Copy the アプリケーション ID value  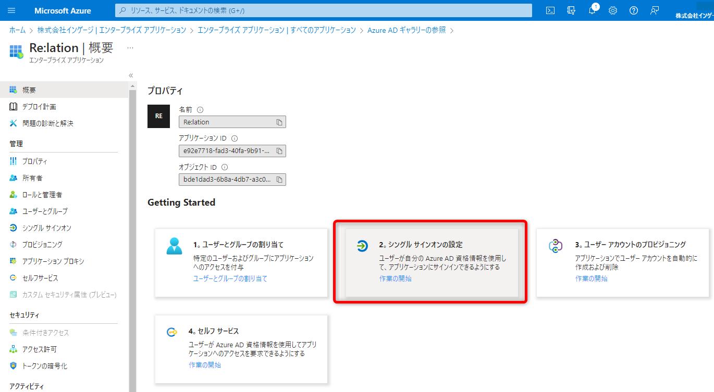pos(279,151)
